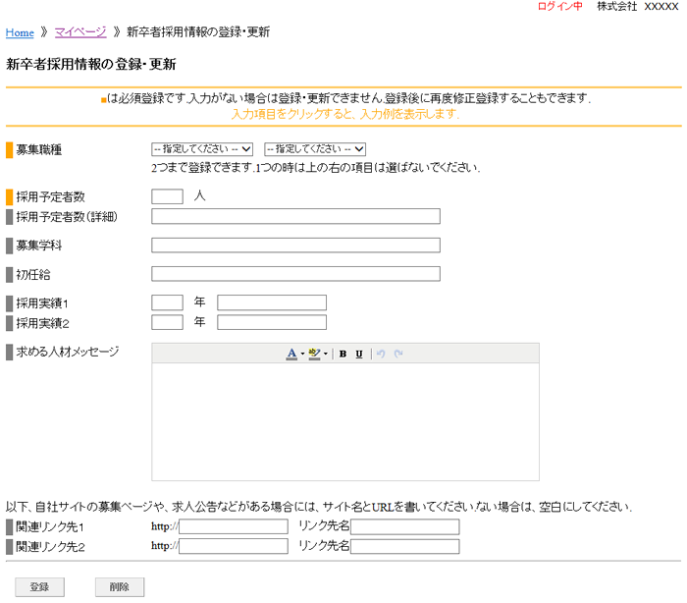Go to the Home breadcrumb link
This screenshot has height=603, width=687.
coord(20,32)
